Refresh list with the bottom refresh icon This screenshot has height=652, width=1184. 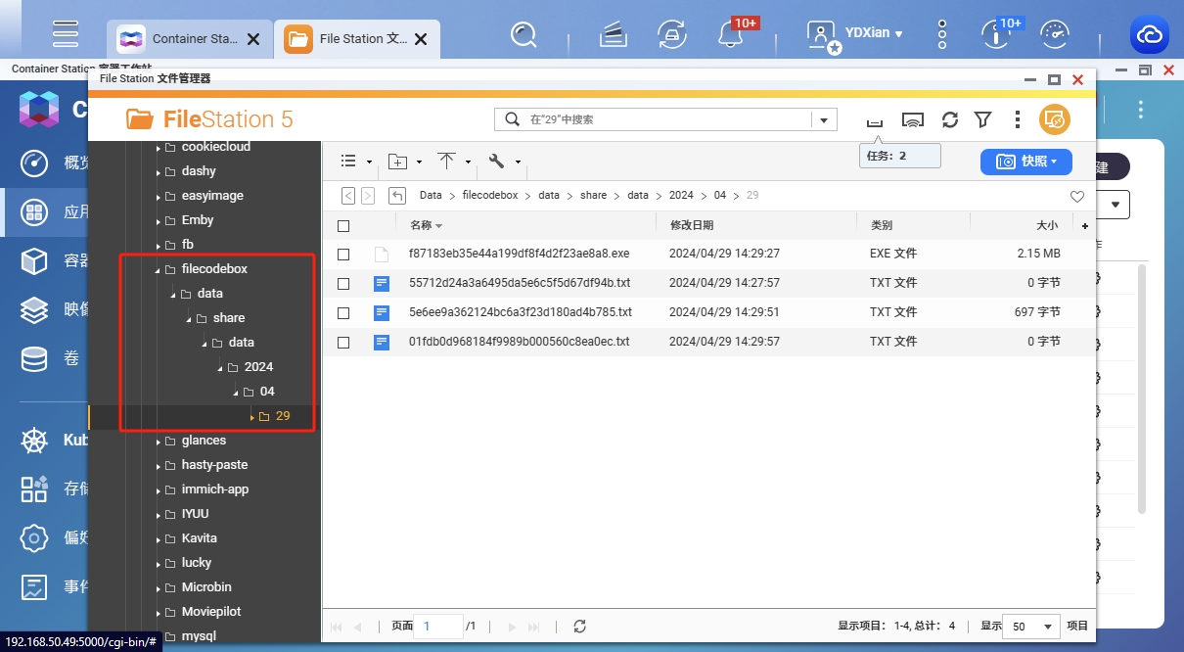[580, 627]
